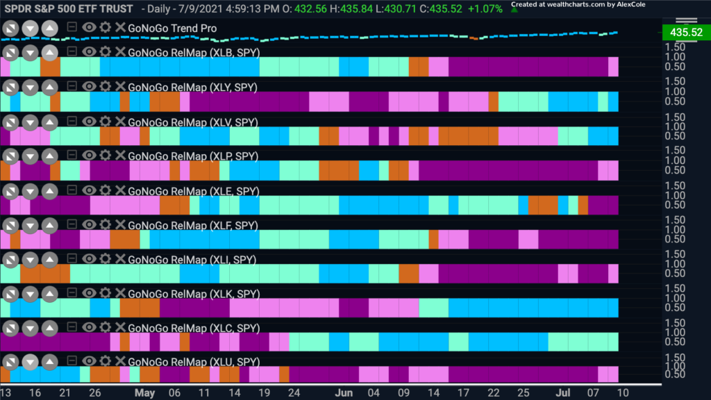Click the Jul label on time axis

[563, 393]
